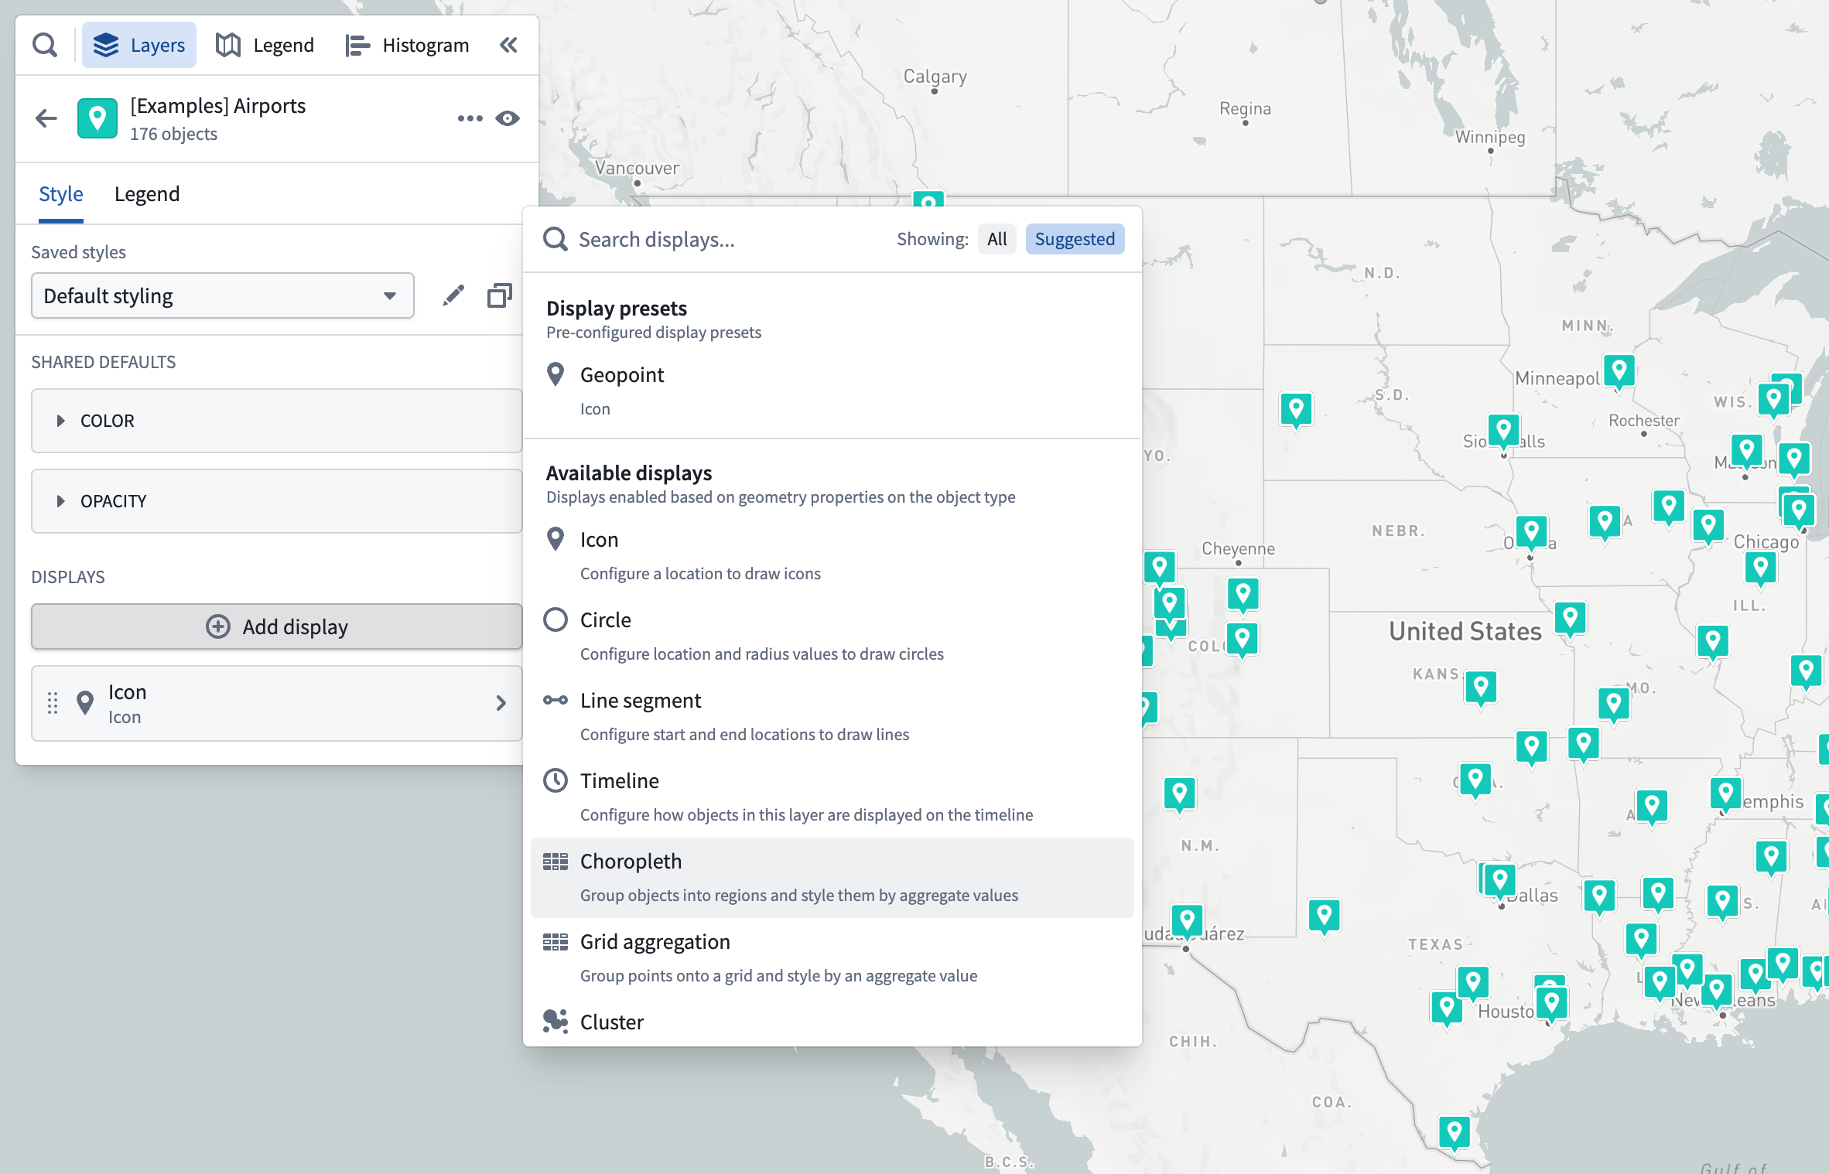Select the Line segment display type
1829x1174 pixels.
pos(641,700)
